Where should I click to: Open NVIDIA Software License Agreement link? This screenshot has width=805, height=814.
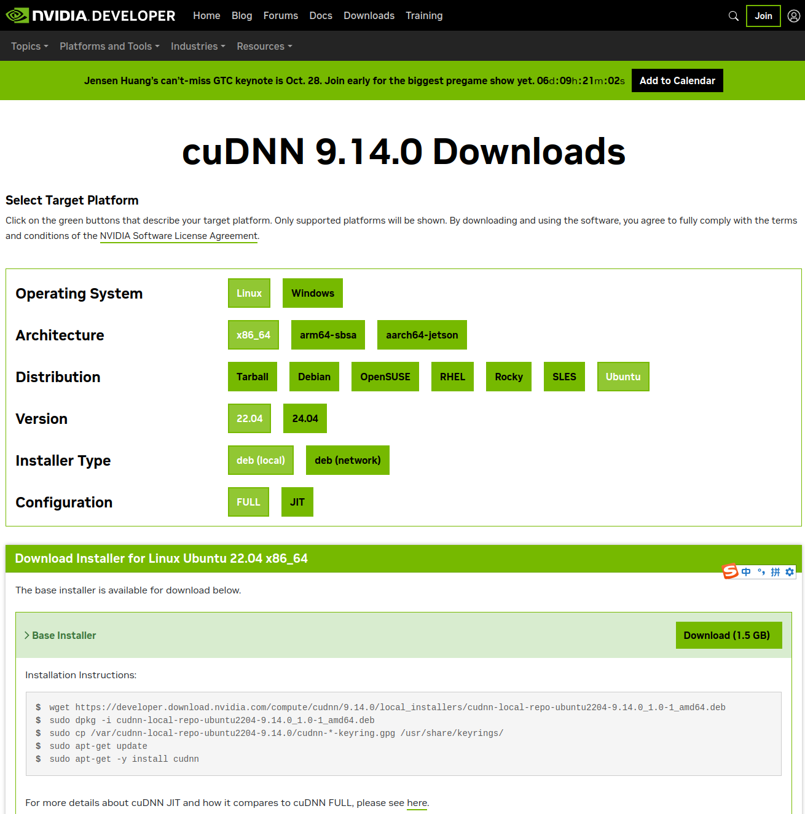179,236
